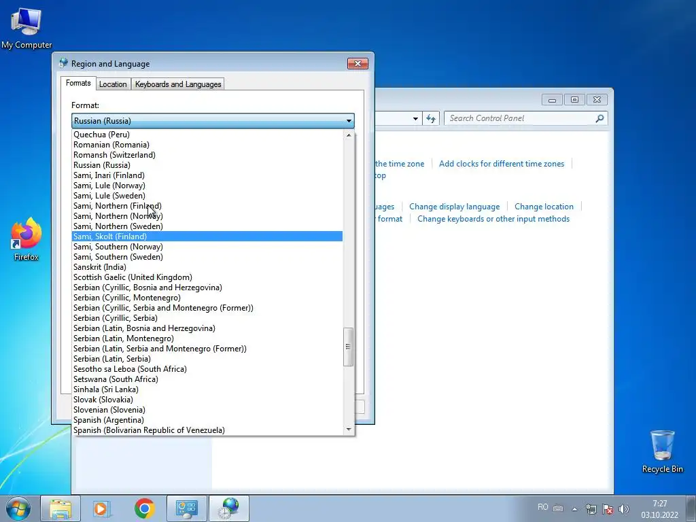Select Sami, Southern (Norway)
The image size is (696, 522).
[x=207, y=247]
